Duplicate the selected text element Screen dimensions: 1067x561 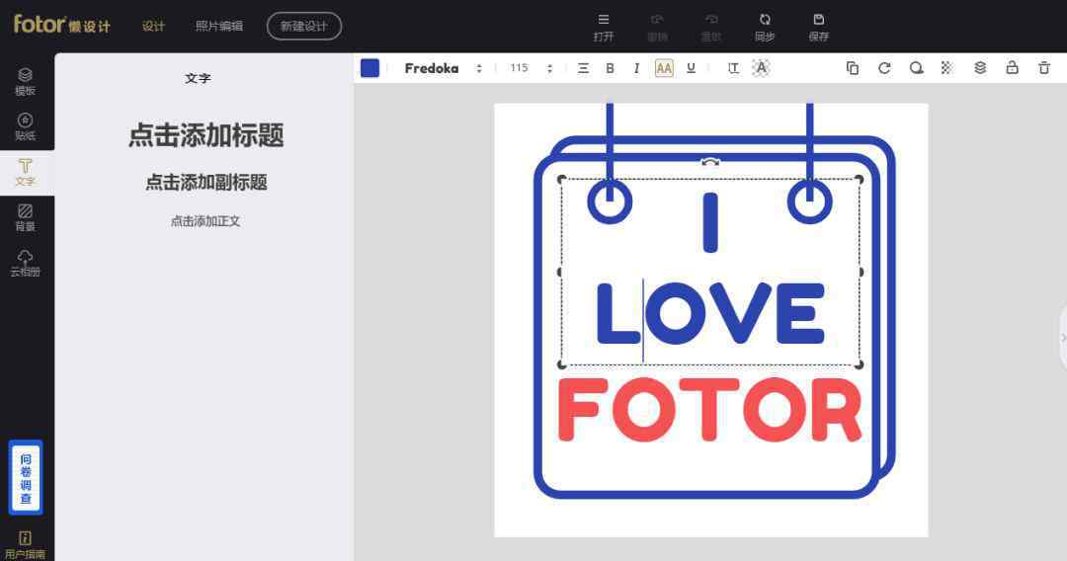tap(852, 68)
